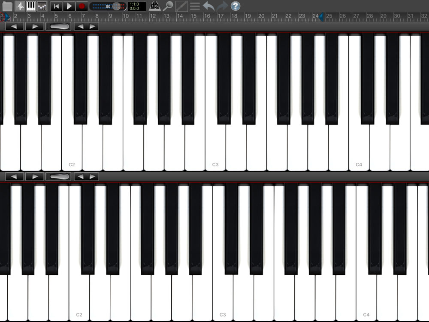Screen dimensions: 429x322
Task: Shift the lower keyboard right
Action: click(x=34, y=176)
